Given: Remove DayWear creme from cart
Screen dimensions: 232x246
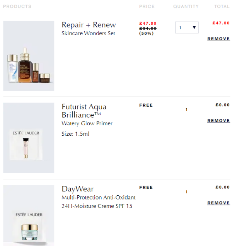Looking at the screenshot, I should tap(218, 203).
